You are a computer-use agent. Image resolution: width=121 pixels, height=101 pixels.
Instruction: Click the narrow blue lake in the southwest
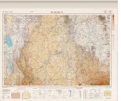coord(11,67)
